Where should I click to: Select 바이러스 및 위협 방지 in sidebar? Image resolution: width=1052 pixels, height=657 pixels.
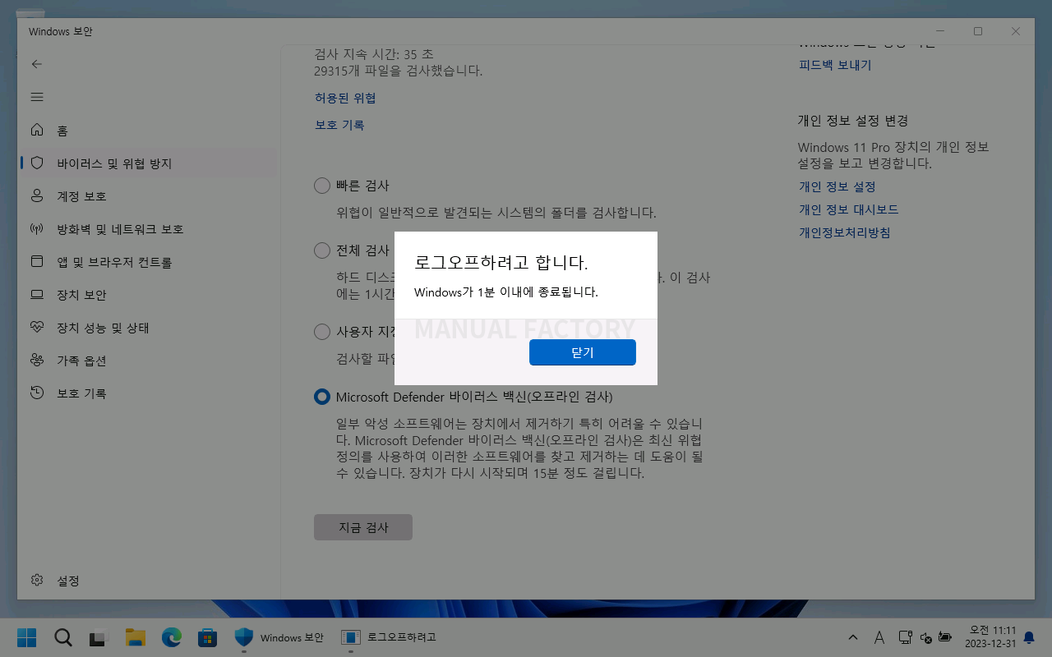(x=148, y=163)
